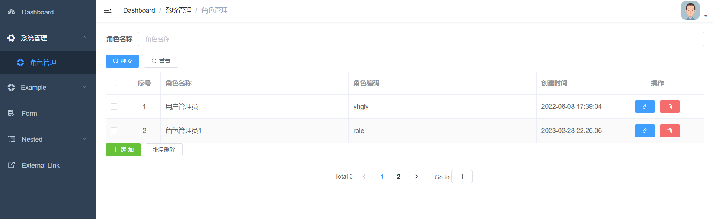The height and width of the screenshot is (219, 713).
Task: Open 角色管理 menu item
Action: [x=48, y=63]
